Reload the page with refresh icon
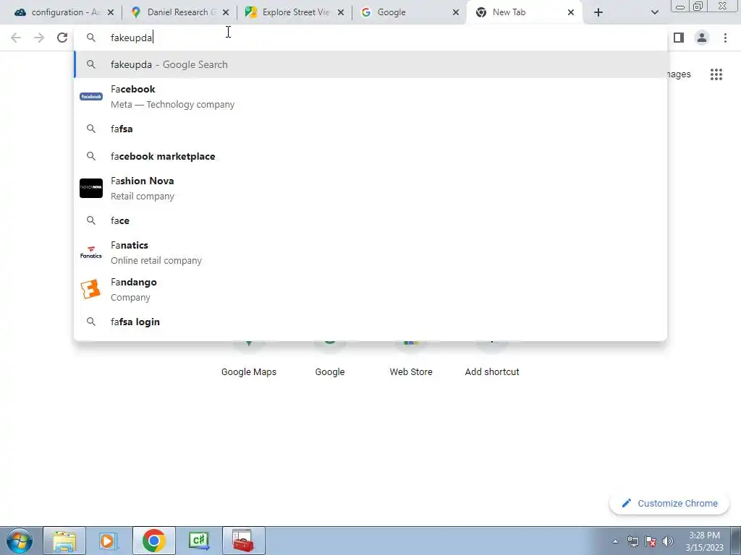Image resolution: width=741 pixels, height=555 pixels. (62, 38)
